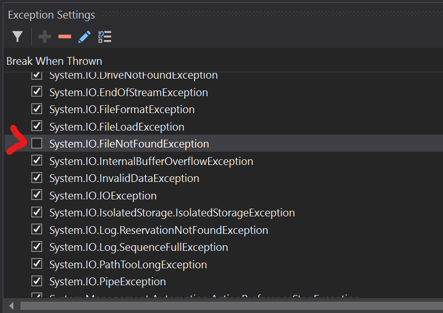The height and width of the screenshot is (313, 443).
Task: Select the System.IO.IsolatedStorage.IsolatedStorageException row
Action: point(172,212)
